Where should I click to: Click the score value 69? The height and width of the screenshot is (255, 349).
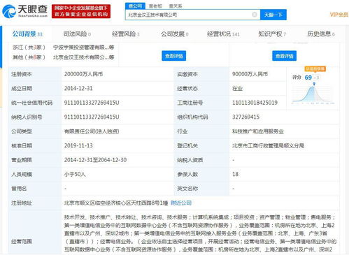308,78
